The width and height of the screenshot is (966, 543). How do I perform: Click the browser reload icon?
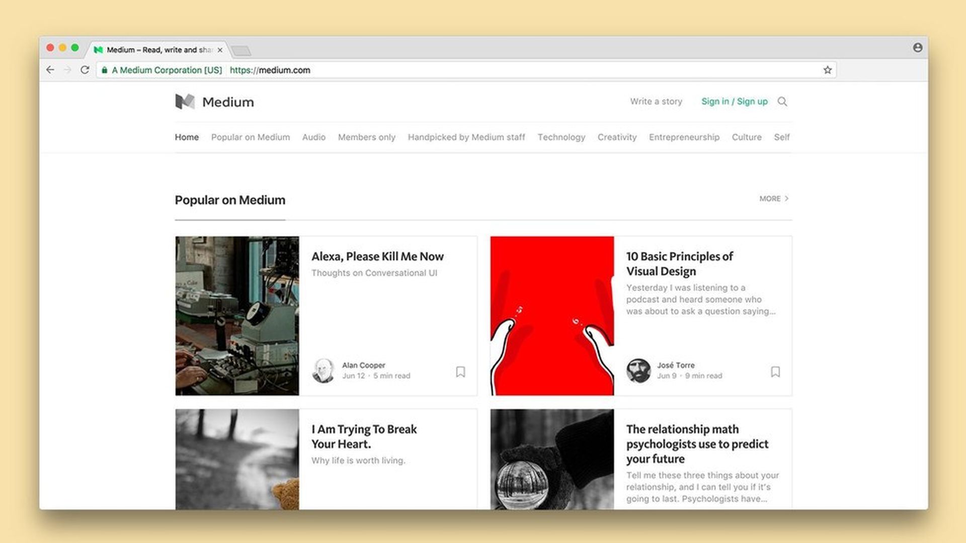coord(85,70)
